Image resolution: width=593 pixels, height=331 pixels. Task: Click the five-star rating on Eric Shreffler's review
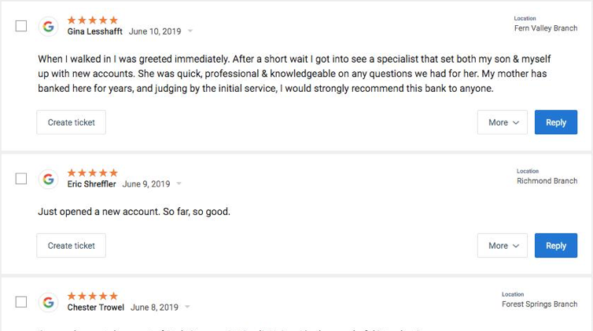(93, 173)
